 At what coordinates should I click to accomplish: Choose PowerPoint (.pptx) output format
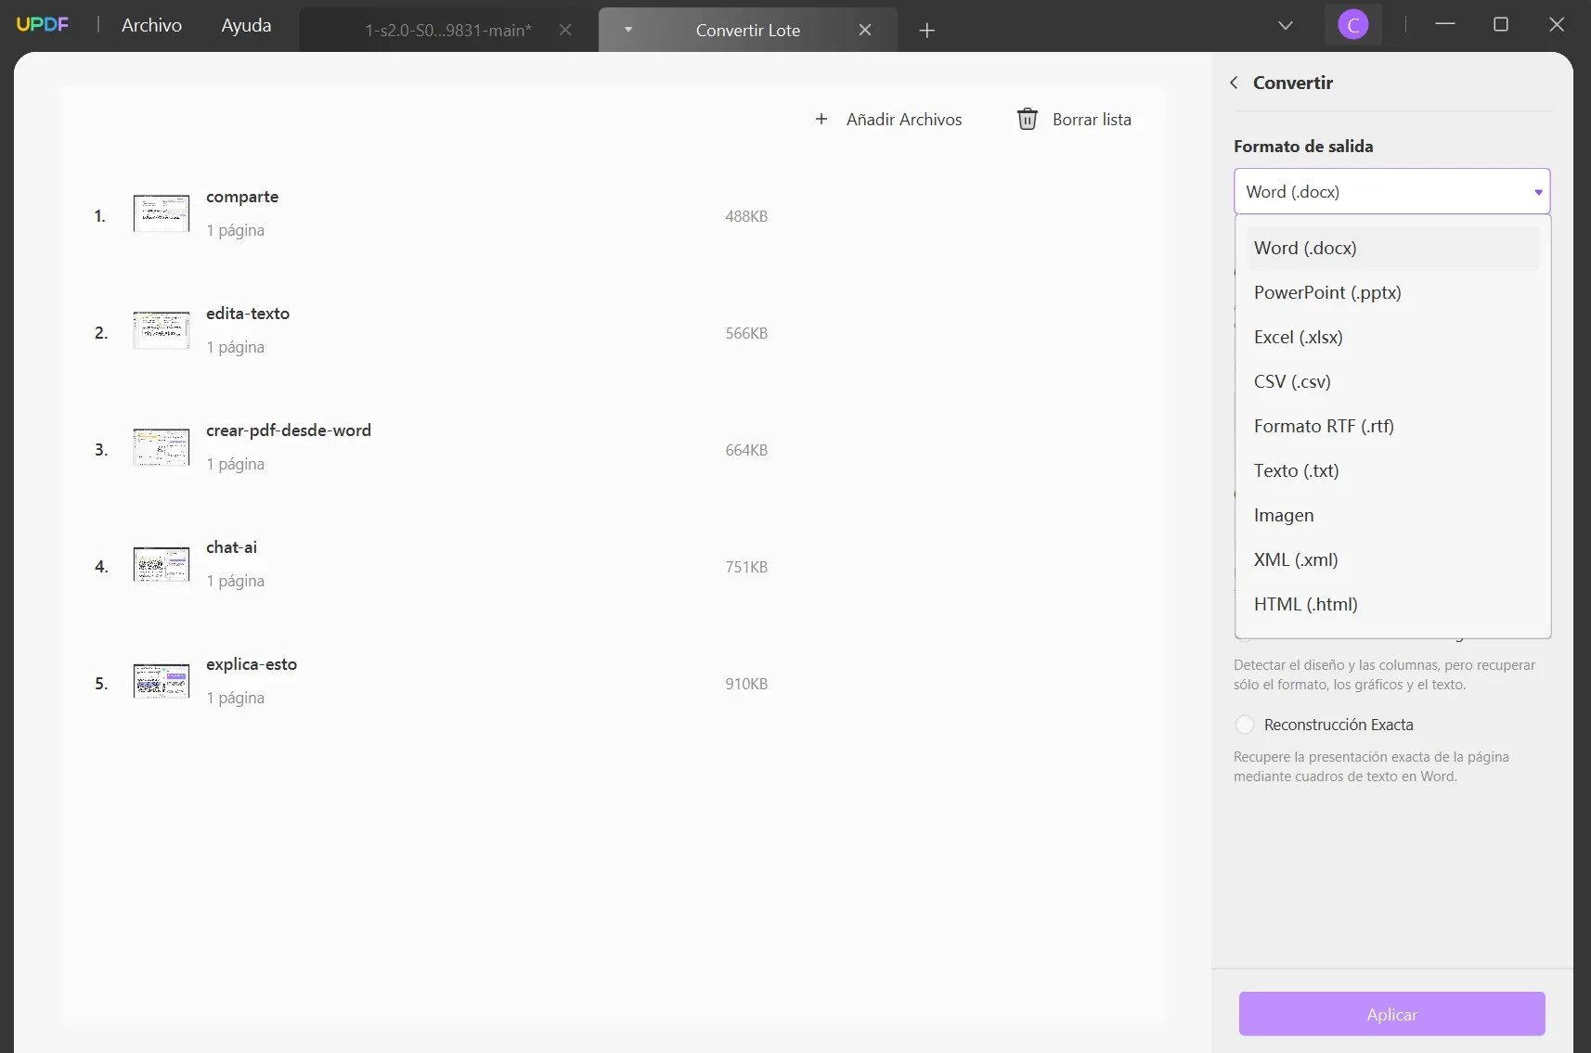1392,292
